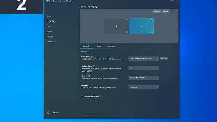Select display 1 thumbnail
The image size is (217, 122).
click(141, 26)
